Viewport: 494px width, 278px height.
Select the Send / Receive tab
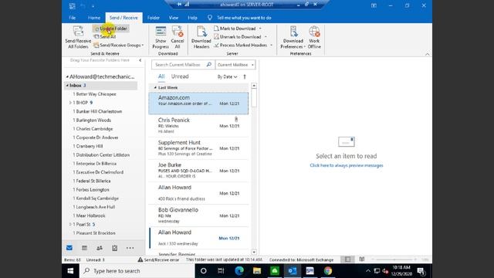coord(123,18)
